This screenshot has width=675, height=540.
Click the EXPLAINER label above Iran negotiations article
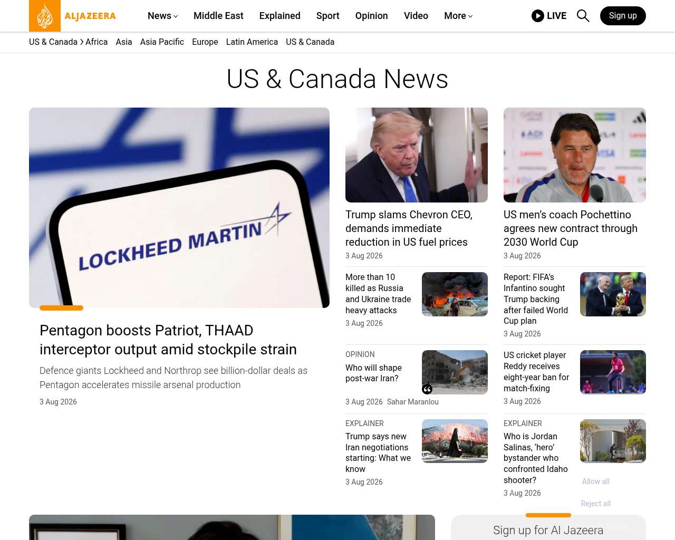tap(364, 423)
